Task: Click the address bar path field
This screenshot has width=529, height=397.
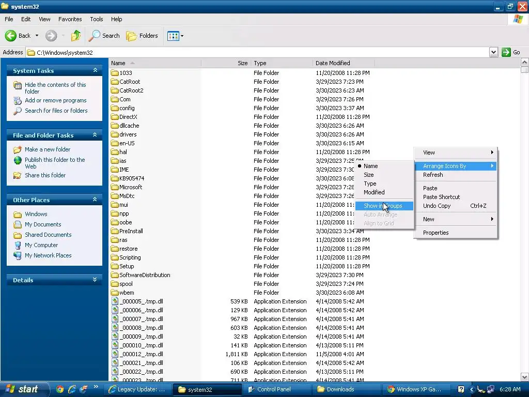Action: (x=258, y=52)
